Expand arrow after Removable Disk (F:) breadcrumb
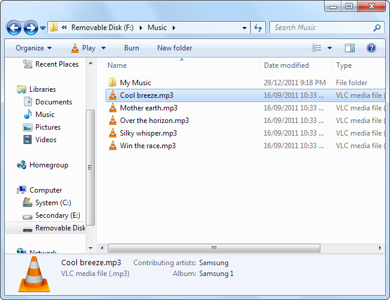This screenshot has height=300, width=390. pos(141,28)
